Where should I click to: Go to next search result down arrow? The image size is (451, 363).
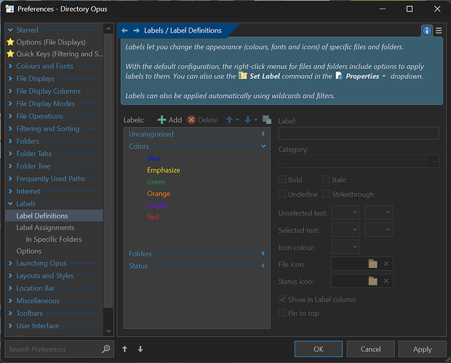[140, 349]
